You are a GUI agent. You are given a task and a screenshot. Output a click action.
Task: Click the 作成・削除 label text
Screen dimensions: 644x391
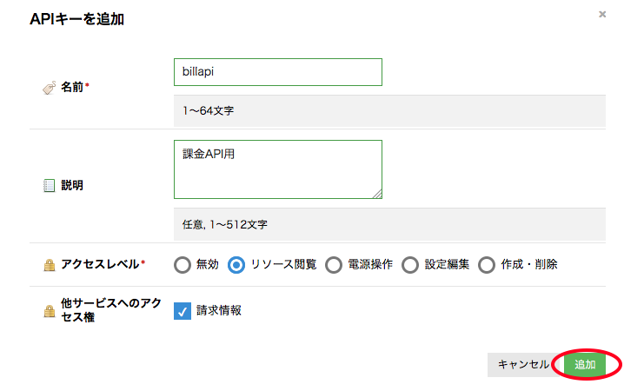point(529,264)
